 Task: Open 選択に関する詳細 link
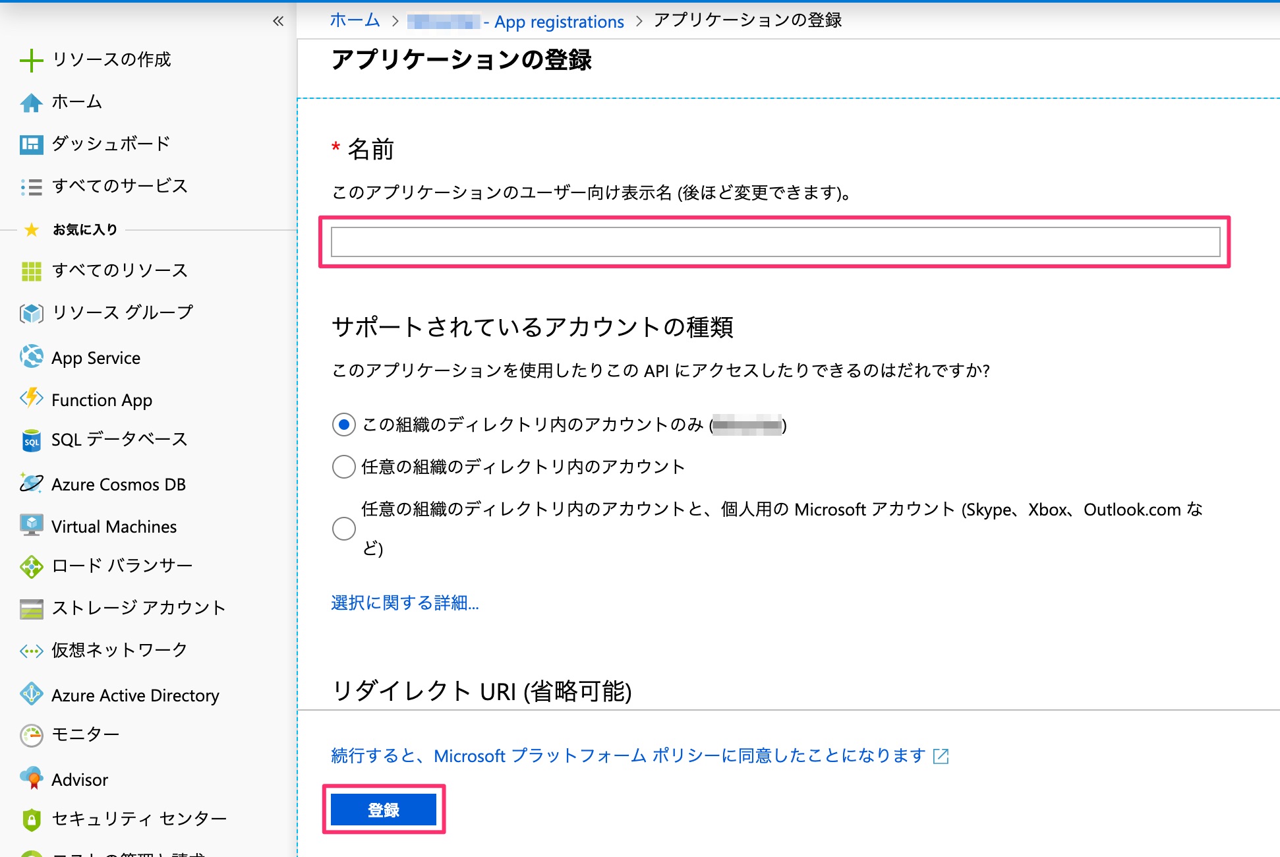(405, 603)
